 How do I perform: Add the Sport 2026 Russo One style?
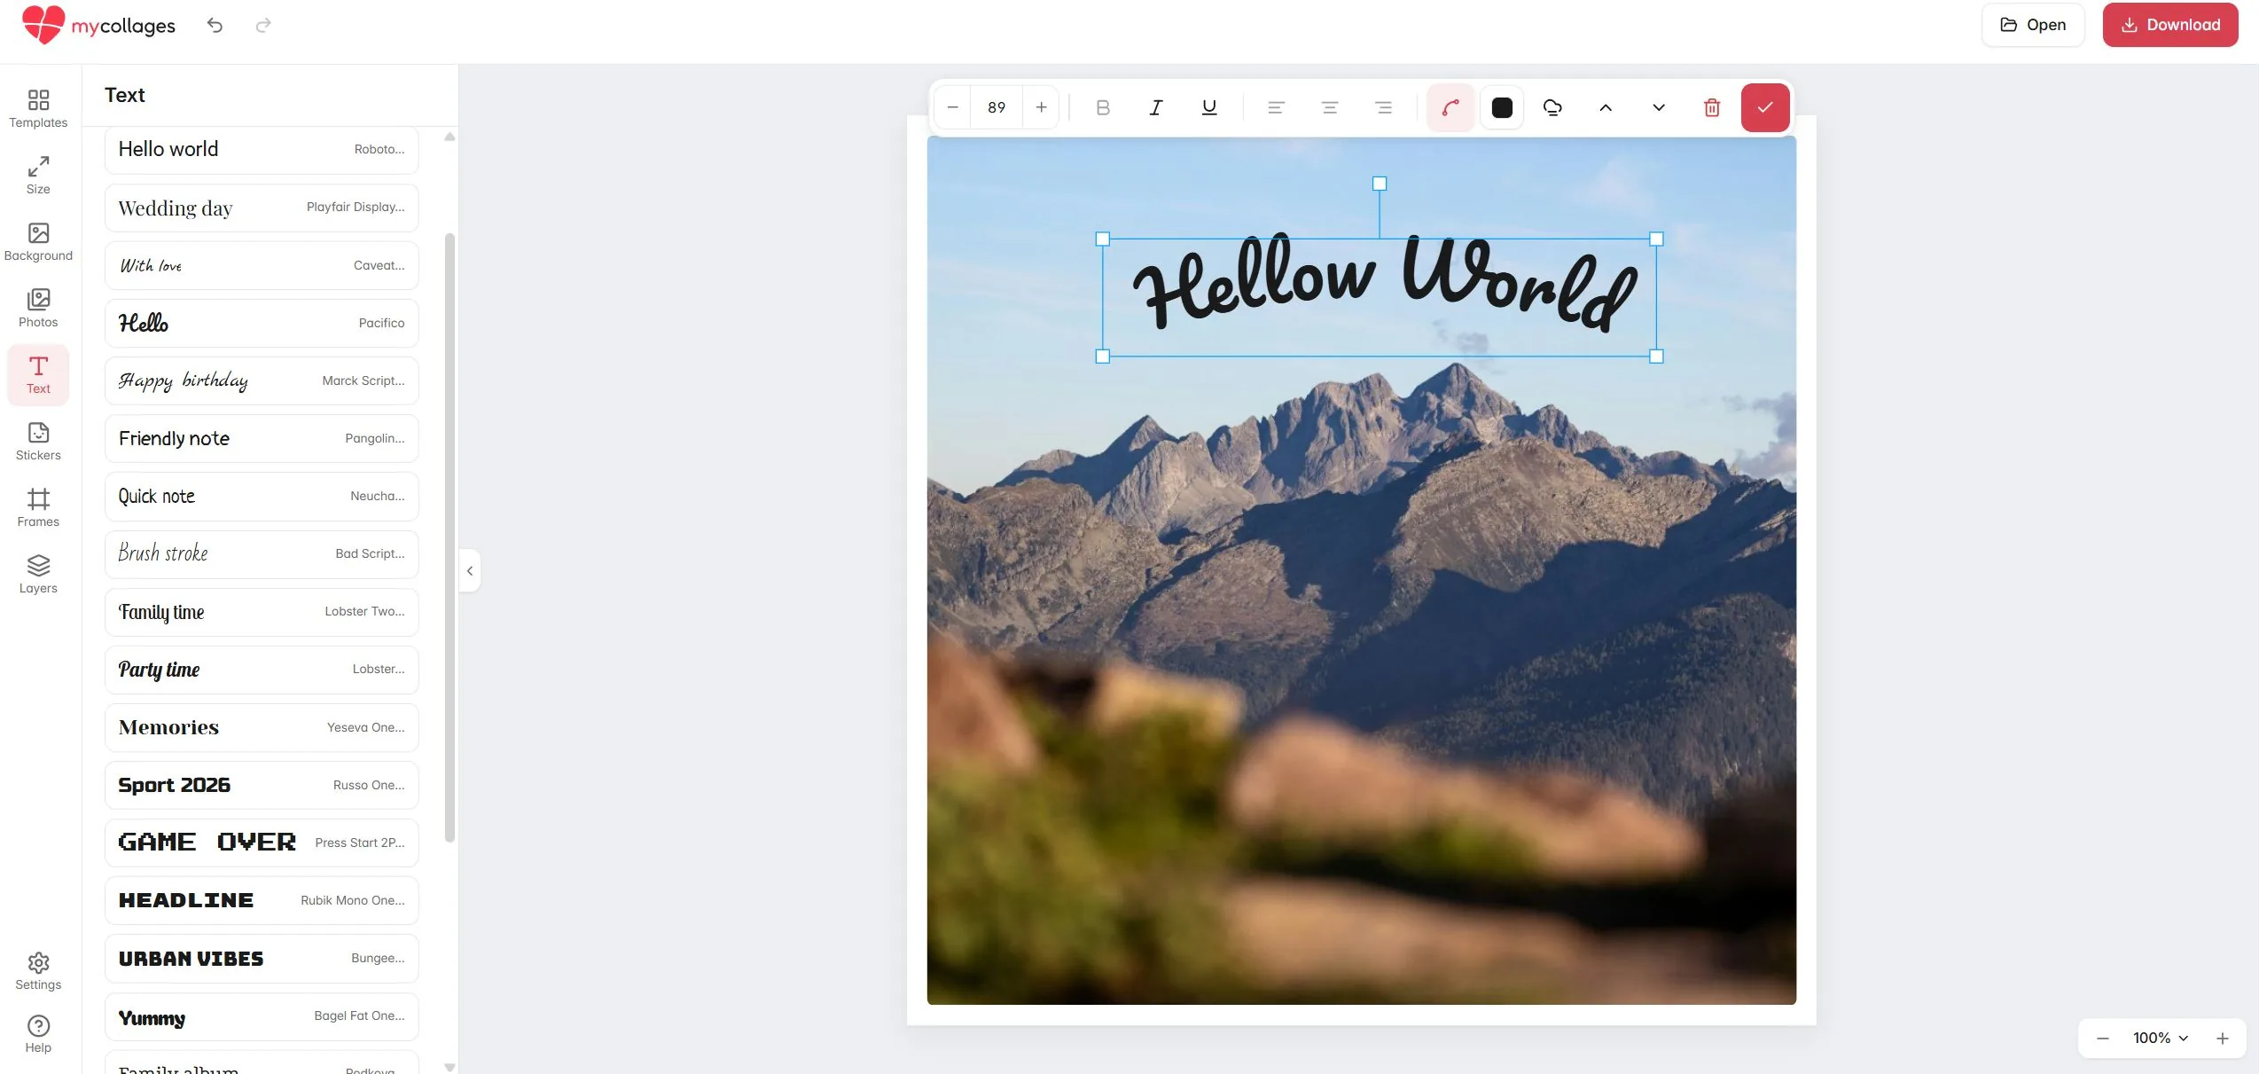pos(262,785)
